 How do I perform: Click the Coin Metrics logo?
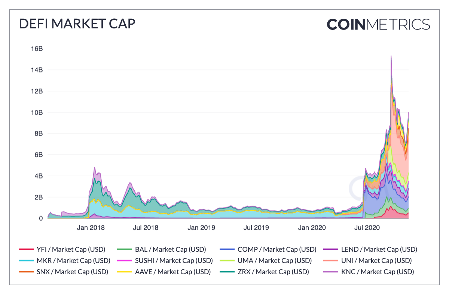(378, 24)
